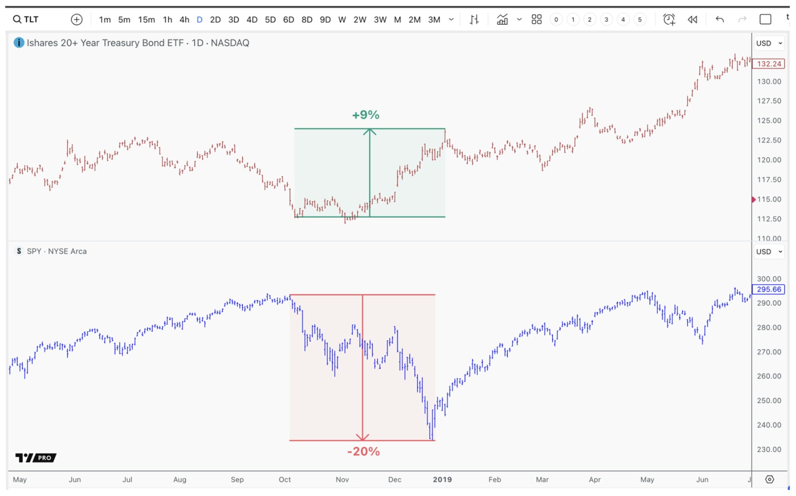Undo the last chart action
Viewport: 796px width, 496px height.
[719, 19]
